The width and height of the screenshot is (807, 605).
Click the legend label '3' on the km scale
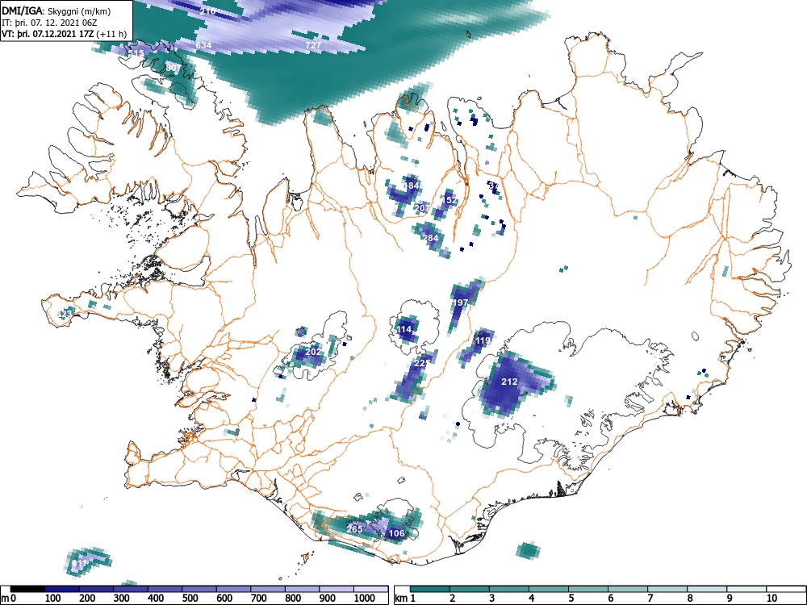pos(492,599)
